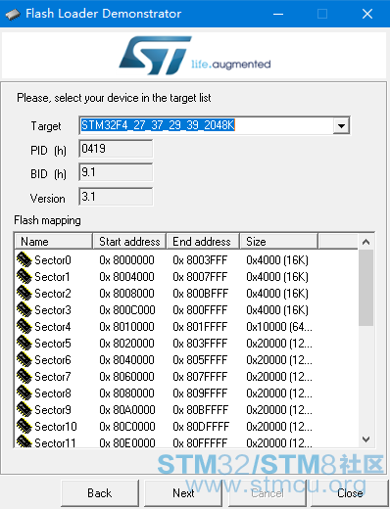Click the Sector6 chip icon
The width and height of the screenshot is (390, 509).
click(x=24, y=359)
